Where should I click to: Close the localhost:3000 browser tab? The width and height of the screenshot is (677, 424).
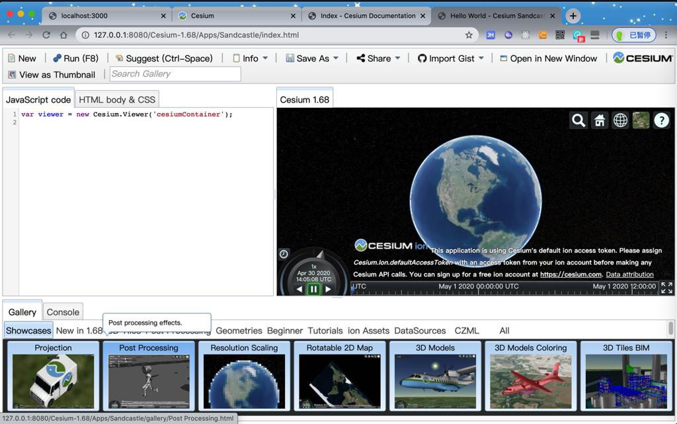point(163,16)
